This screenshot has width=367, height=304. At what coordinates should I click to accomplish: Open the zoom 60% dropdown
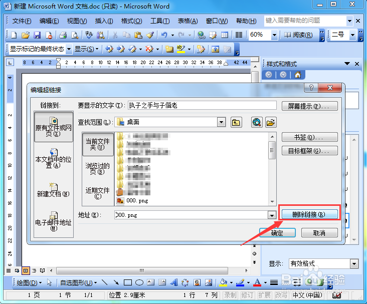(274, 35)
